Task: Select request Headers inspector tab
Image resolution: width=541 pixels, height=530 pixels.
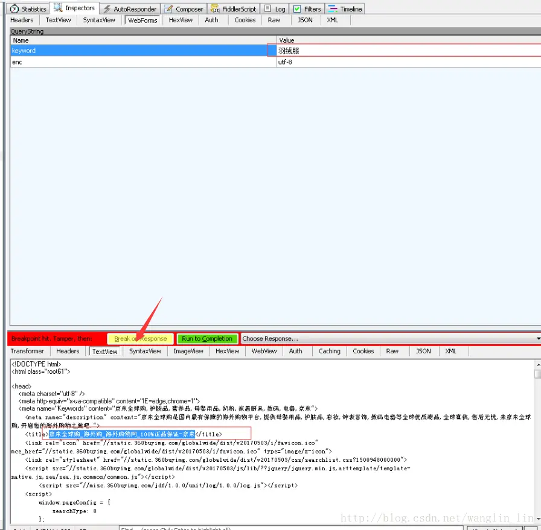Action: click(22, 20)
